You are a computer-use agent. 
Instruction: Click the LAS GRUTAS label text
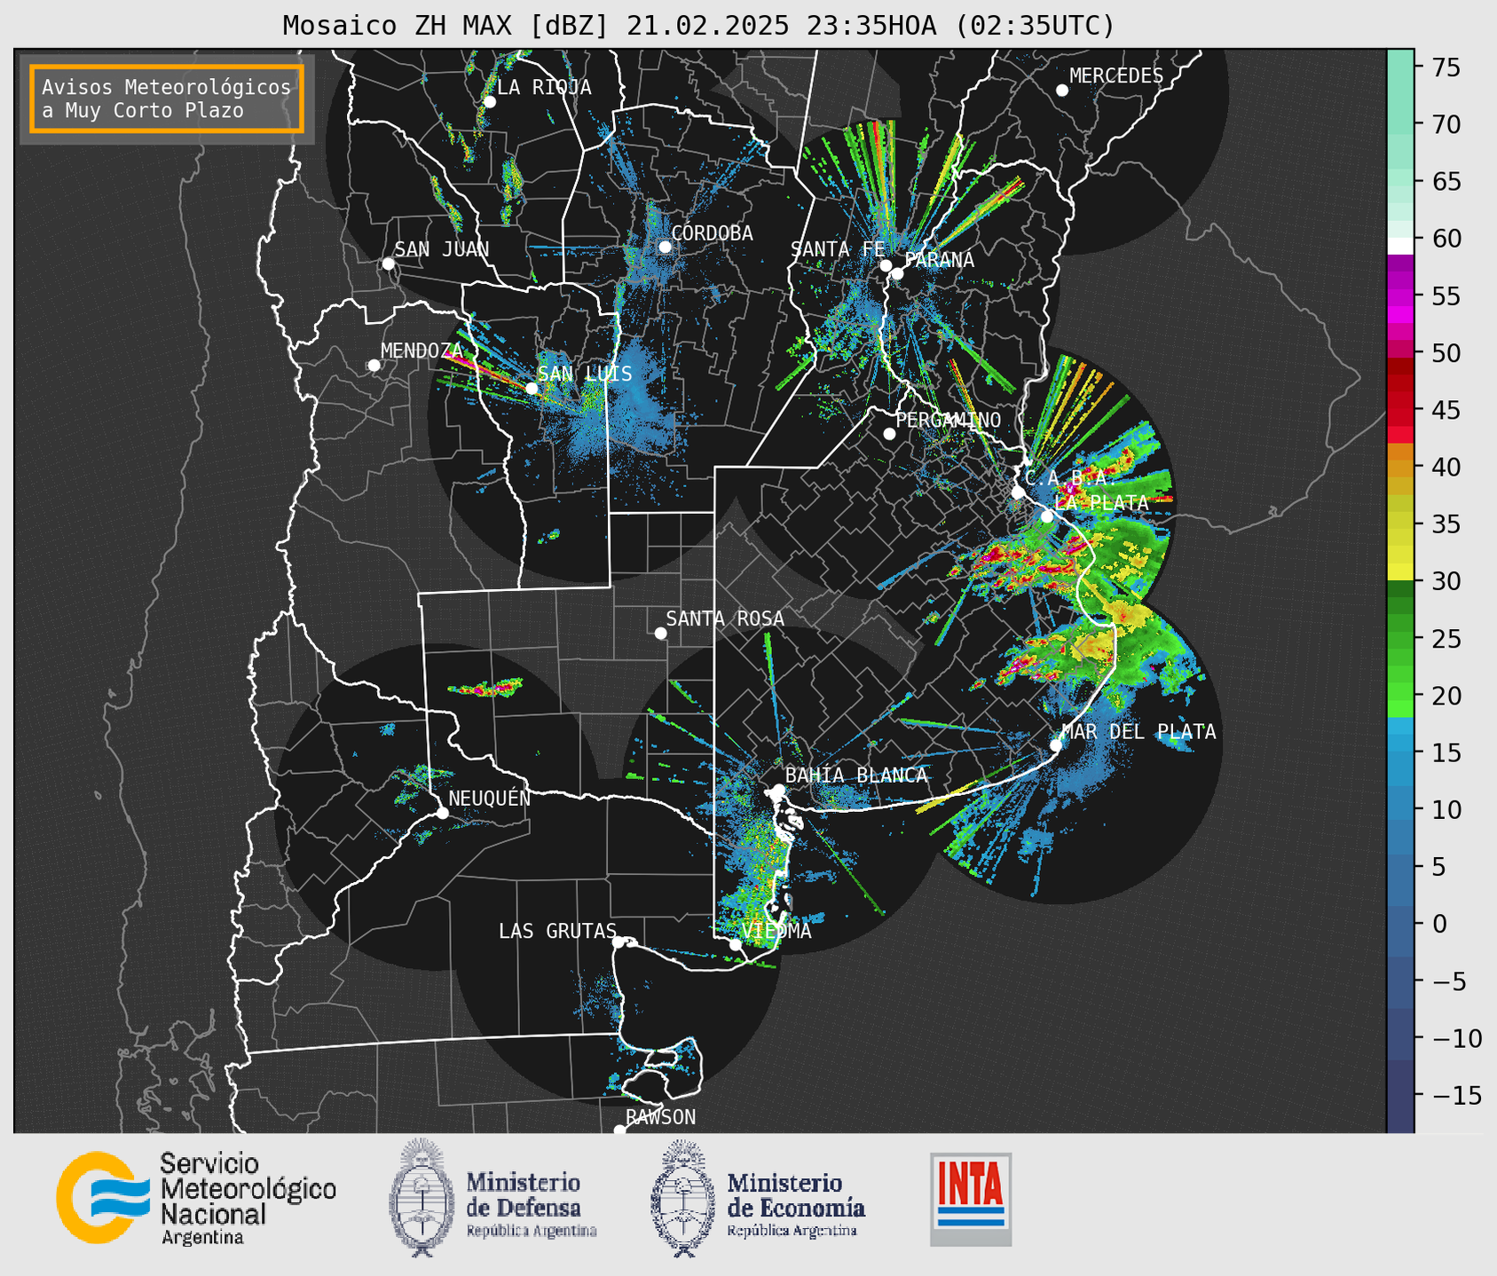tap(557, 931)
